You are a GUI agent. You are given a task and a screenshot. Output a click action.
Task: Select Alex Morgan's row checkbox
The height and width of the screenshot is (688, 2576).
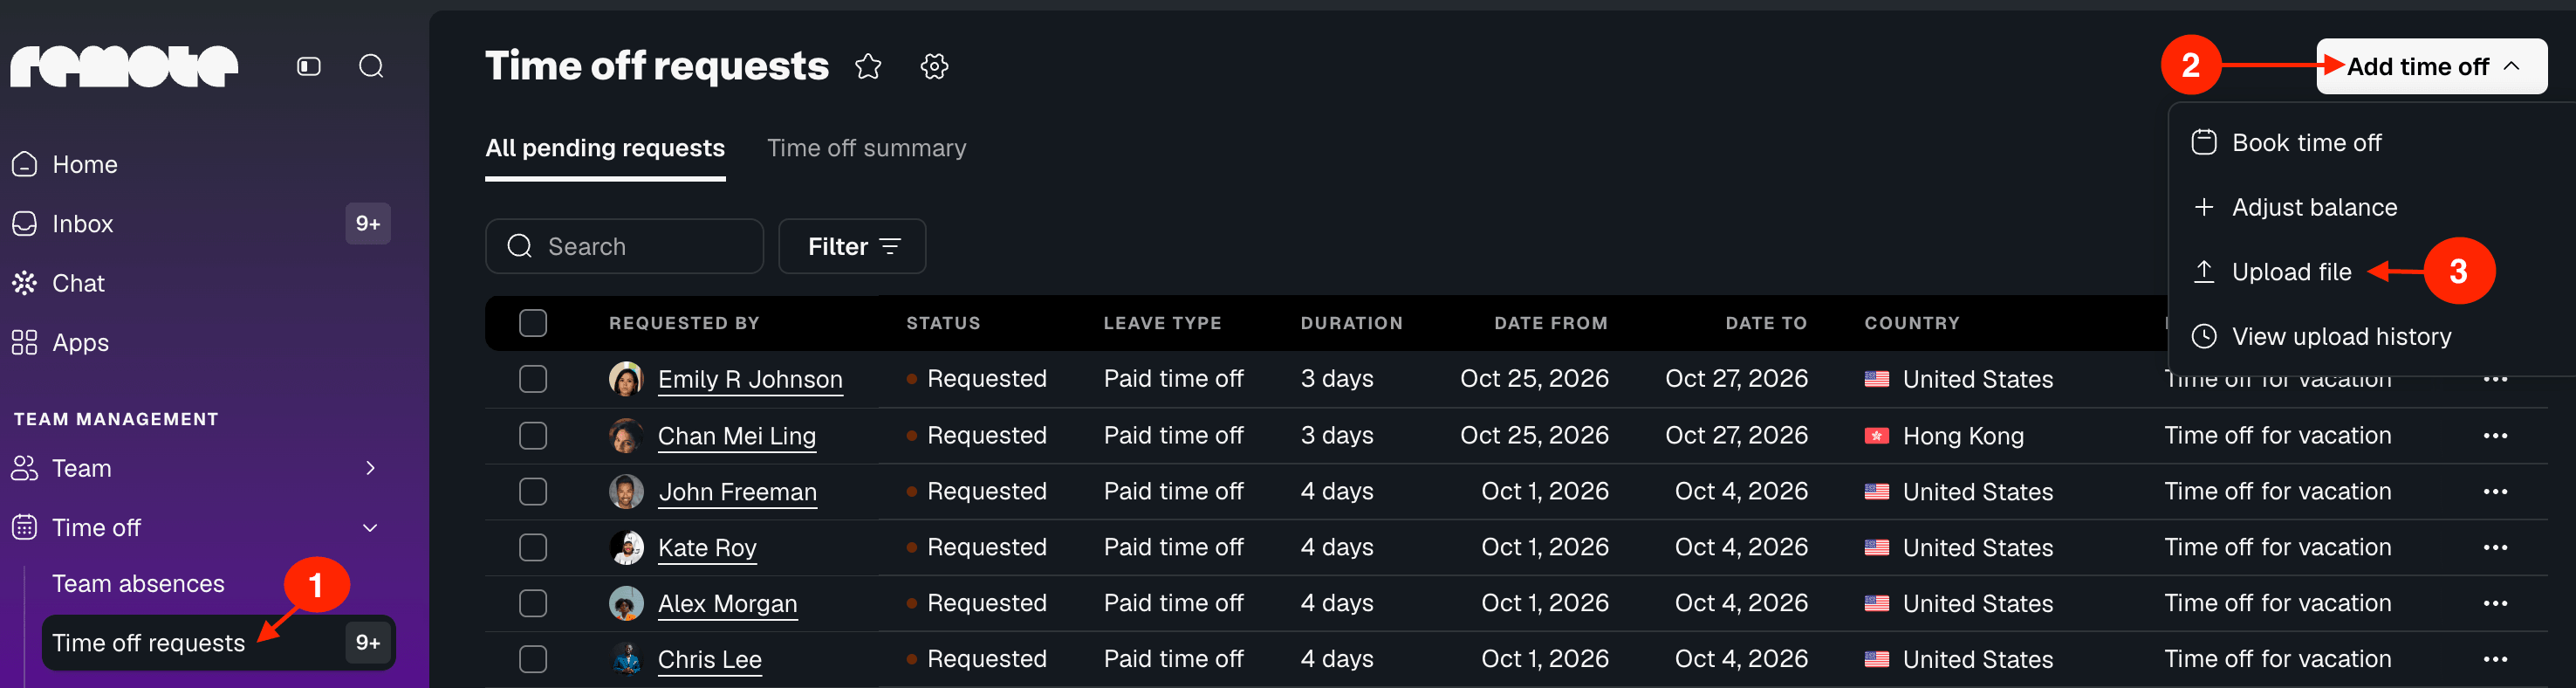coord(533,603)
